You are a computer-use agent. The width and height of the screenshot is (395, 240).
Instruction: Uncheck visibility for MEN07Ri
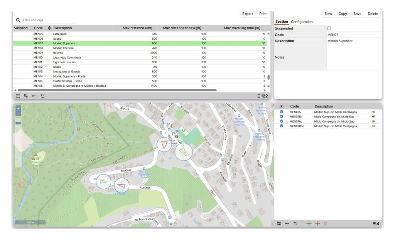(281, 116)
